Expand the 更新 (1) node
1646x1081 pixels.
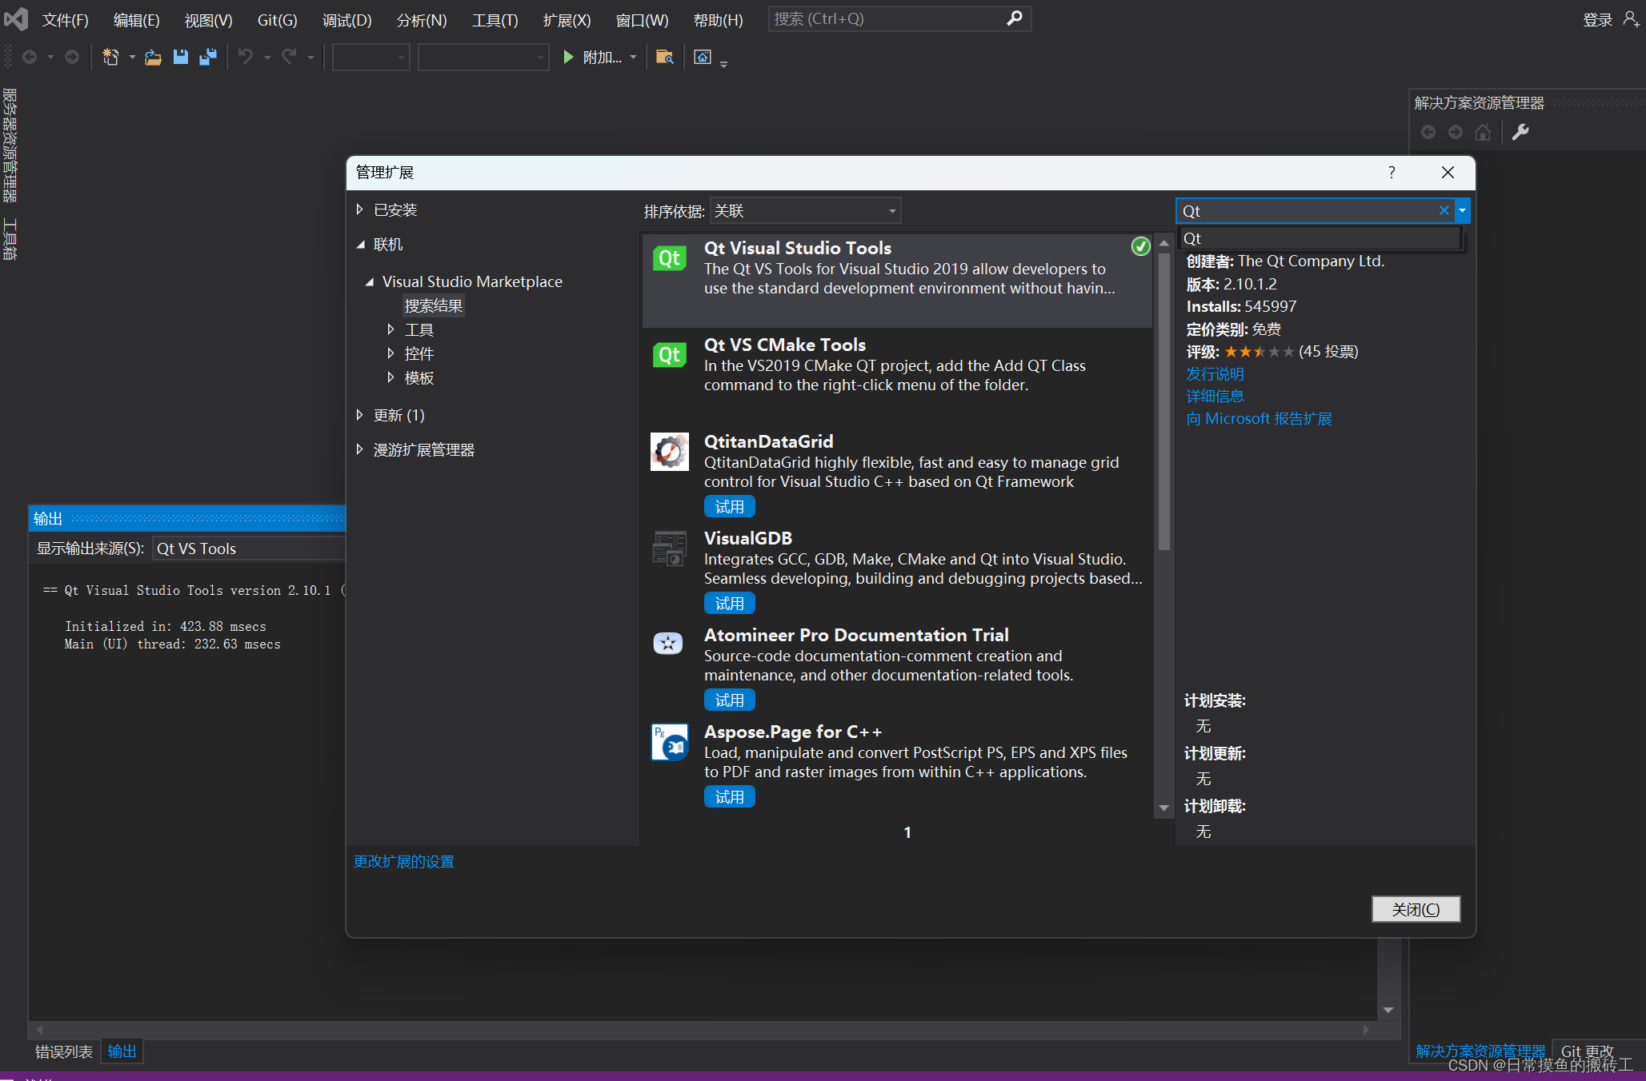coord(359,415)
